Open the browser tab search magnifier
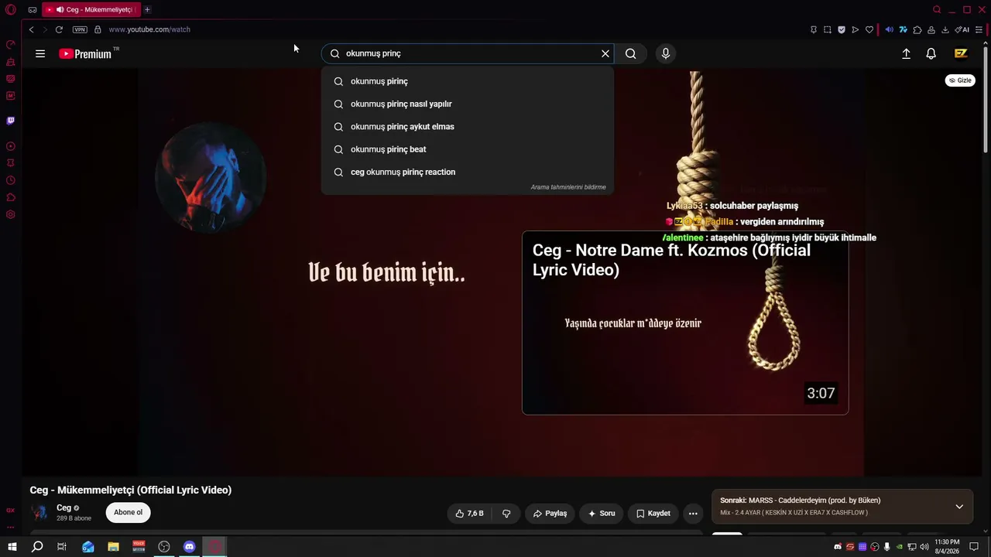Image resolution: width=991 pixels, height=557 pixels. 937,9
